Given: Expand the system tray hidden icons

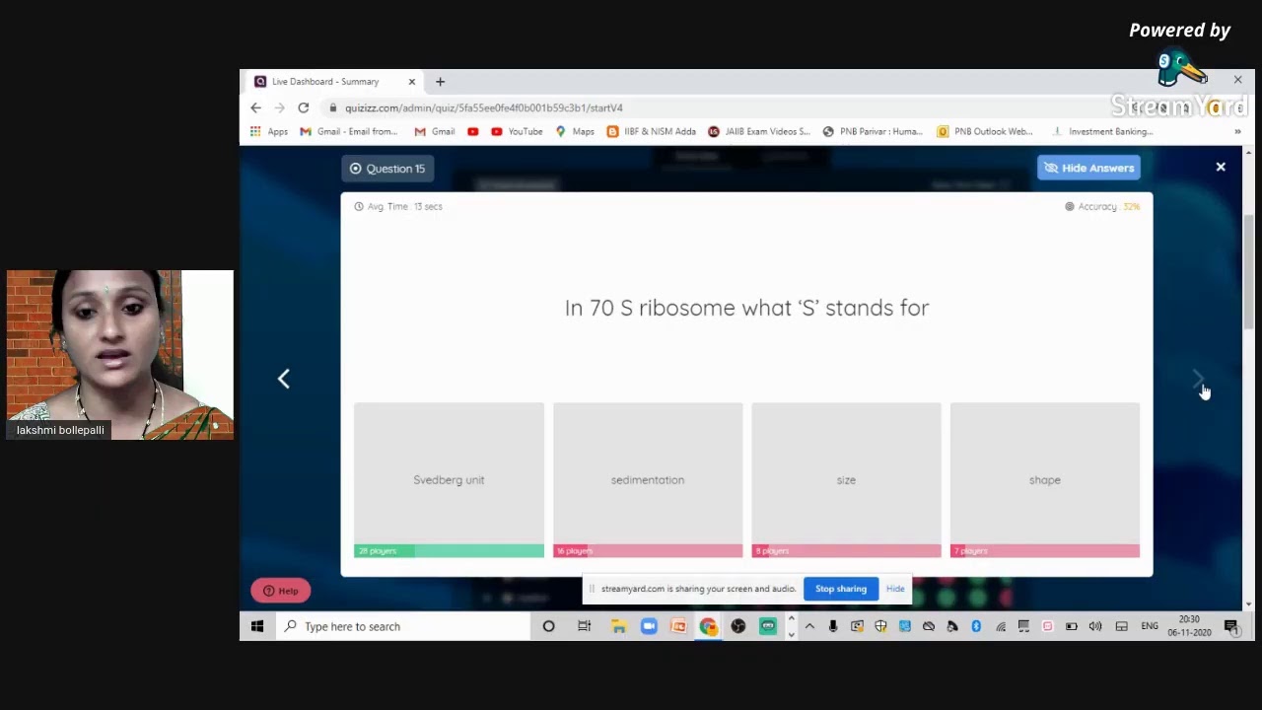Looking at the screenshot, I should tap(809, 626).
